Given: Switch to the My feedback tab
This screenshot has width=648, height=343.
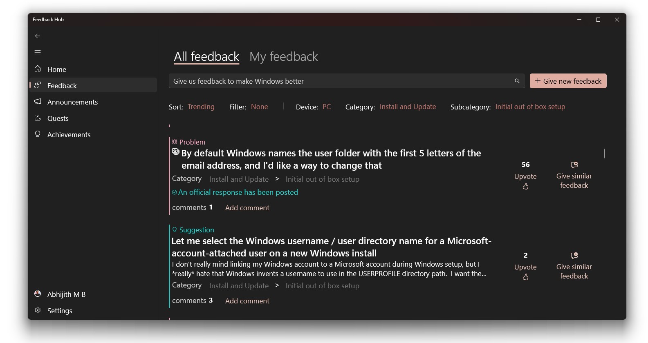Looking at the screenshot, I should coord(283,57).
